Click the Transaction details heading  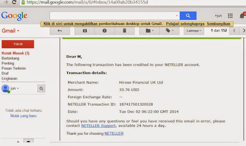86,73
